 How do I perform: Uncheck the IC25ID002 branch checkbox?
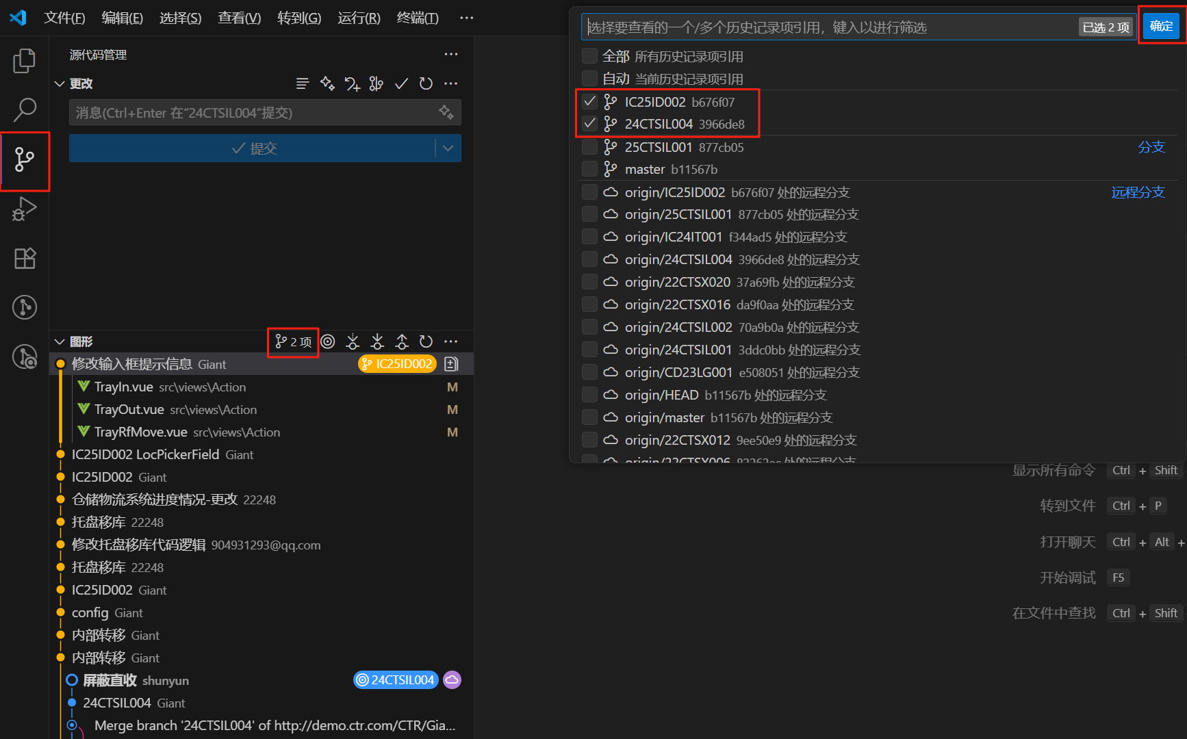click(x=589, y=102)
